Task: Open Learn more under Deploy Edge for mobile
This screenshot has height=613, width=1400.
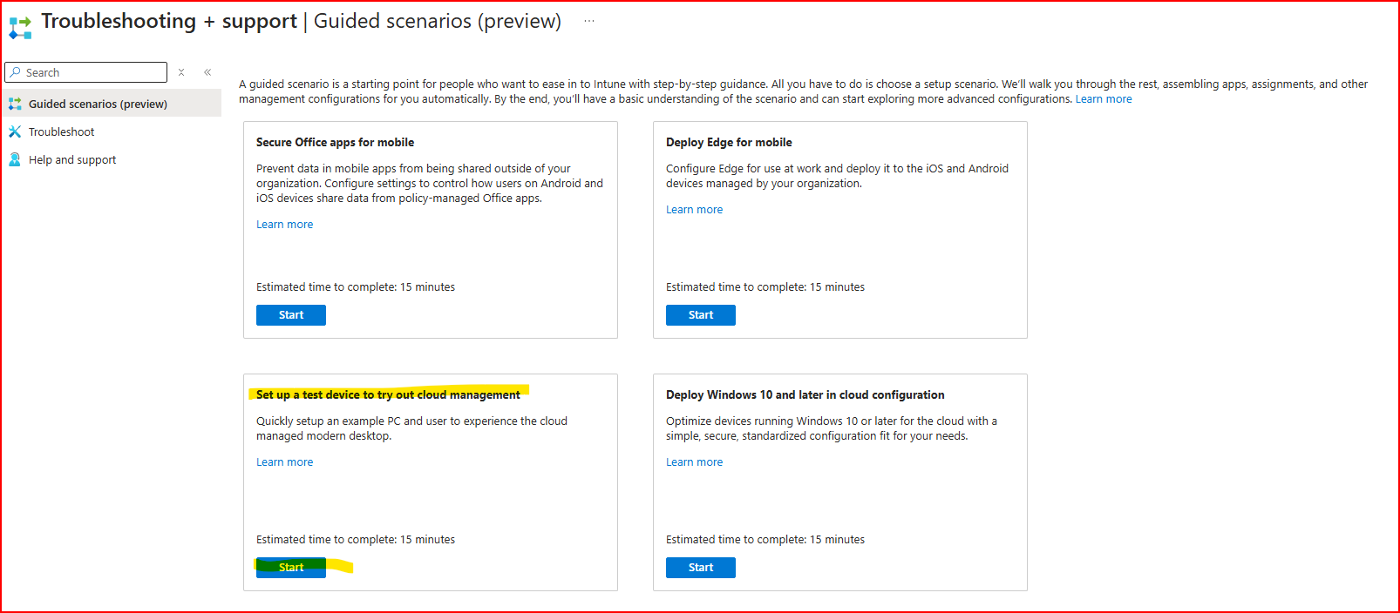Action: 694,210
